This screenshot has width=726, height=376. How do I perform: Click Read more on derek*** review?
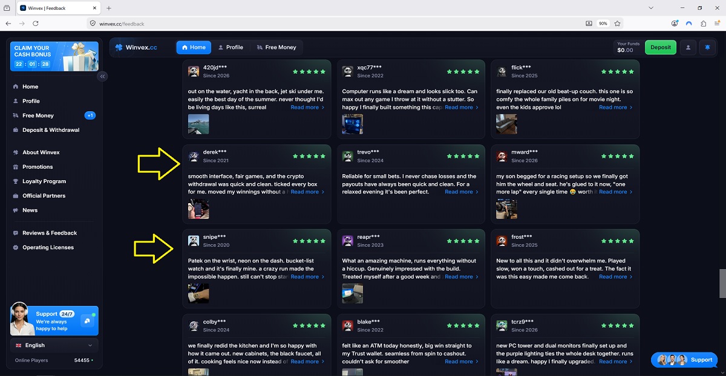click(x=307, y=192)
